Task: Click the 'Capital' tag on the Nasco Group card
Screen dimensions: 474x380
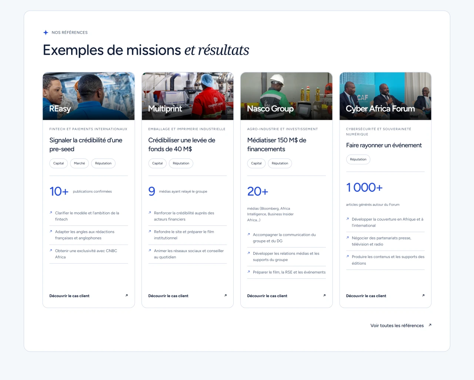Action: (256, 163)
